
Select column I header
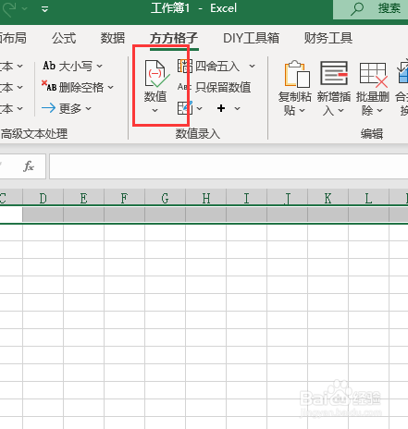pos(246,198)
